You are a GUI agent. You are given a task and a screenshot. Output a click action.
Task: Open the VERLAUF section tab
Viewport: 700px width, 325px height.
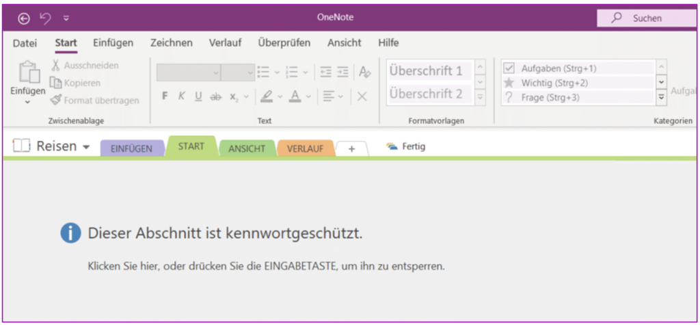(x=305, y=149)
